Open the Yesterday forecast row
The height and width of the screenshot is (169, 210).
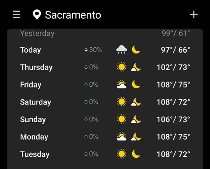pyautogui.click(x=105, y=33)
